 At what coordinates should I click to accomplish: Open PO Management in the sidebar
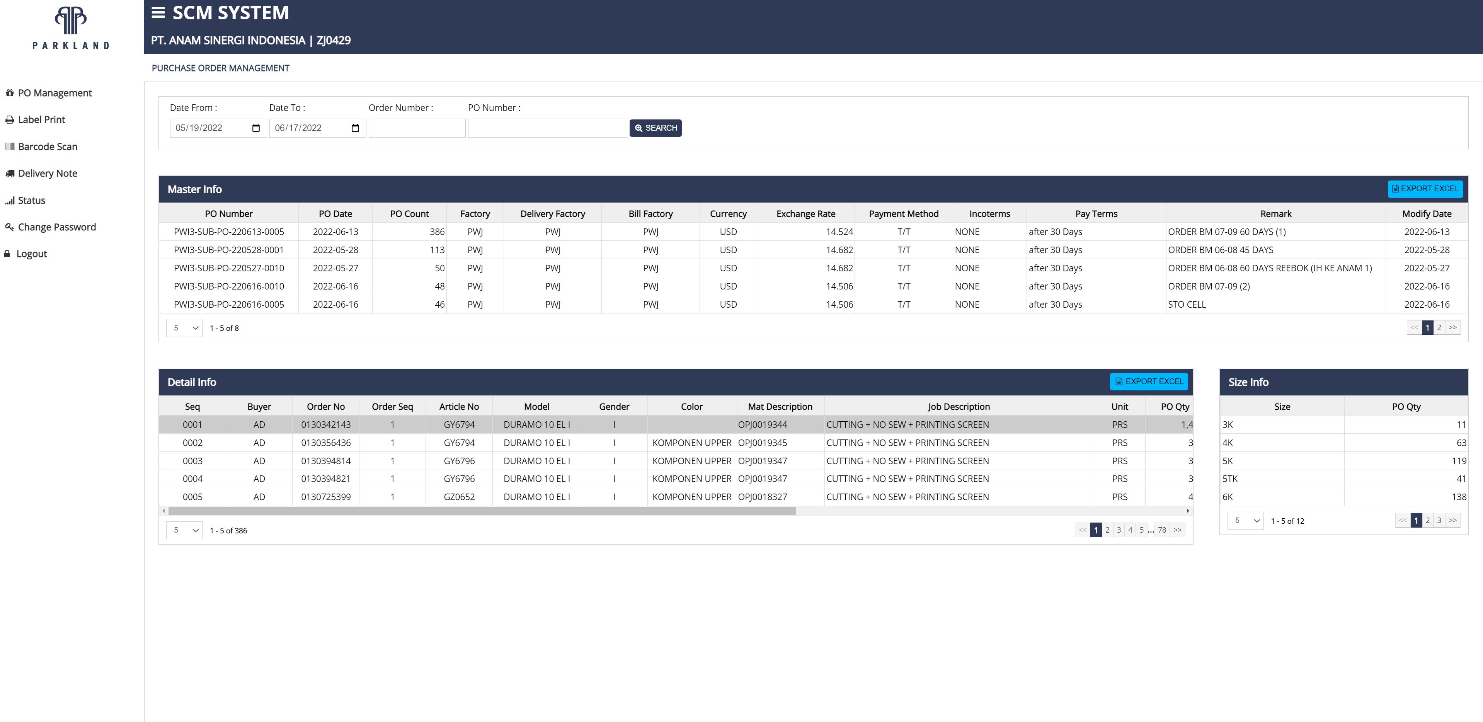(55, 93)
